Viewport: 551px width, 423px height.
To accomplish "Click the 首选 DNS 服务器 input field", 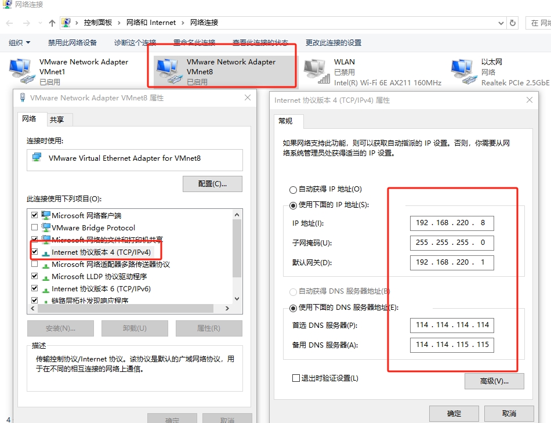I will (x=452, y=325).
